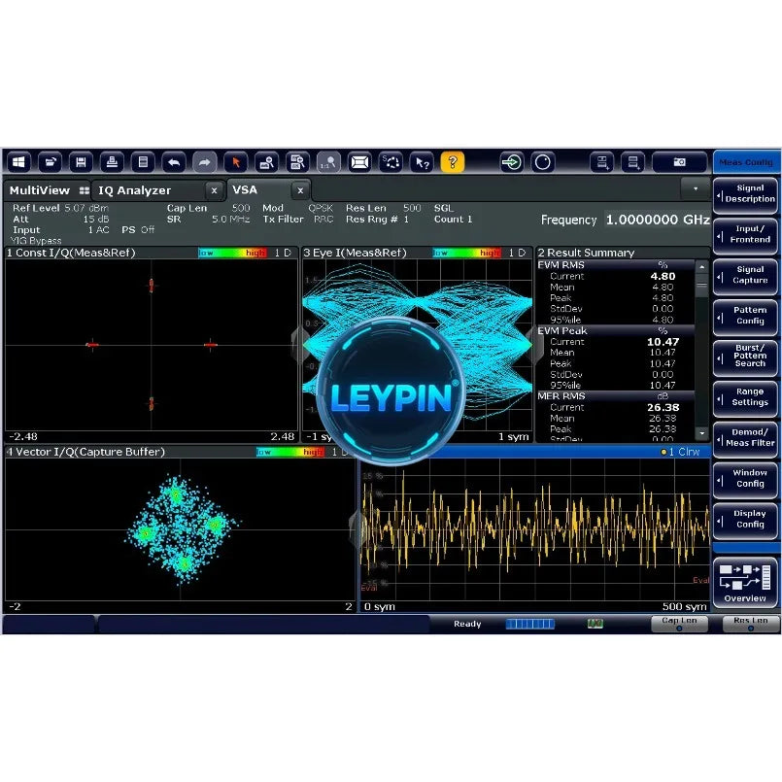Open the Meas Config menu header
The image size is (782, 782).
click(x=747, y=162)
